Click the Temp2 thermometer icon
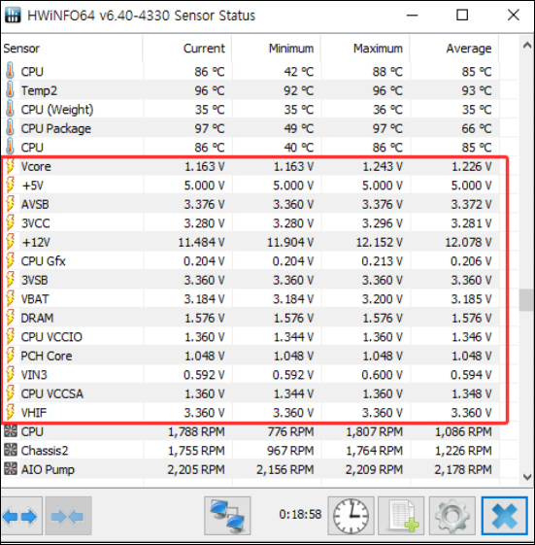Image resolution: width=535 pixels, height=545 pixels. point(11,90)
